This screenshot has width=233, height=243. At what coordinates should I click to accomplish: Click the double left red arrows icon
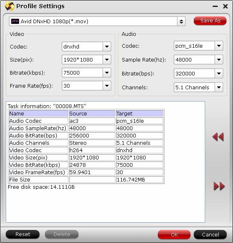click(x=218, y=137)
